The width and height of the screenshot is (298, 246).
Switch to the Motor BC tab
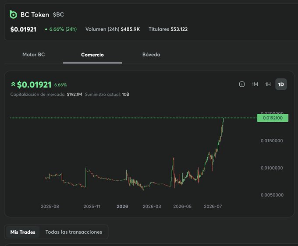pyautogui.click(x=34, y=55)
